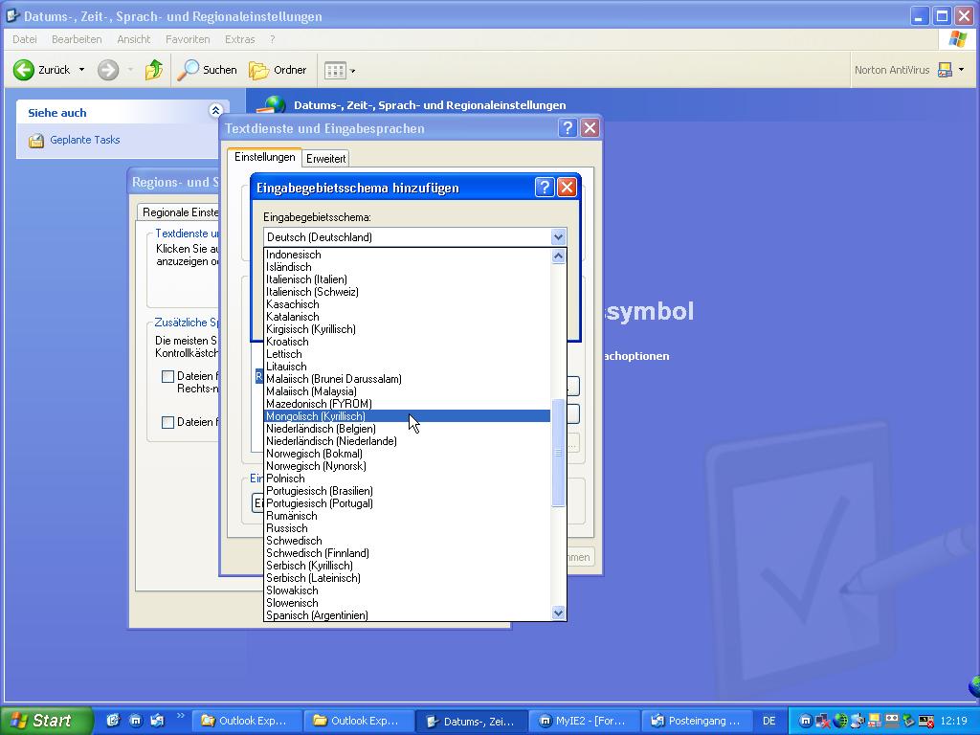This screenshot has height=735, width=980.
Task: Select Niederländisch (Belgien)
Action: pos(407,429)
